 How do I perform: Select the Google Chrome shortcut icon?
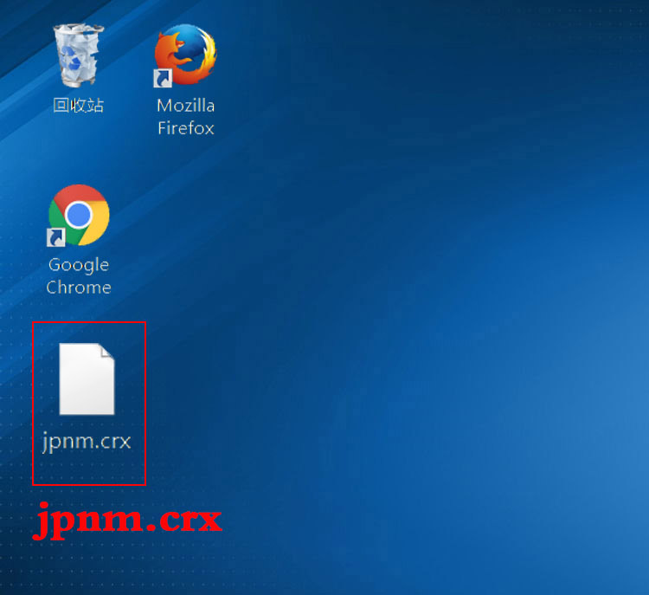[x=78, y=216]
